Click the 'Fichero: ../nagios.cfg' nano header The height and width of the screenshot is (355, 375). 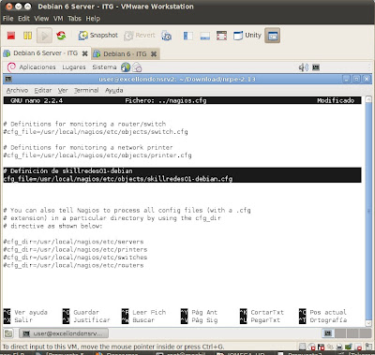coord(166,100)
